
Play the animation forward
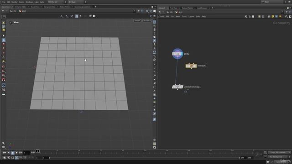(16, 153)
